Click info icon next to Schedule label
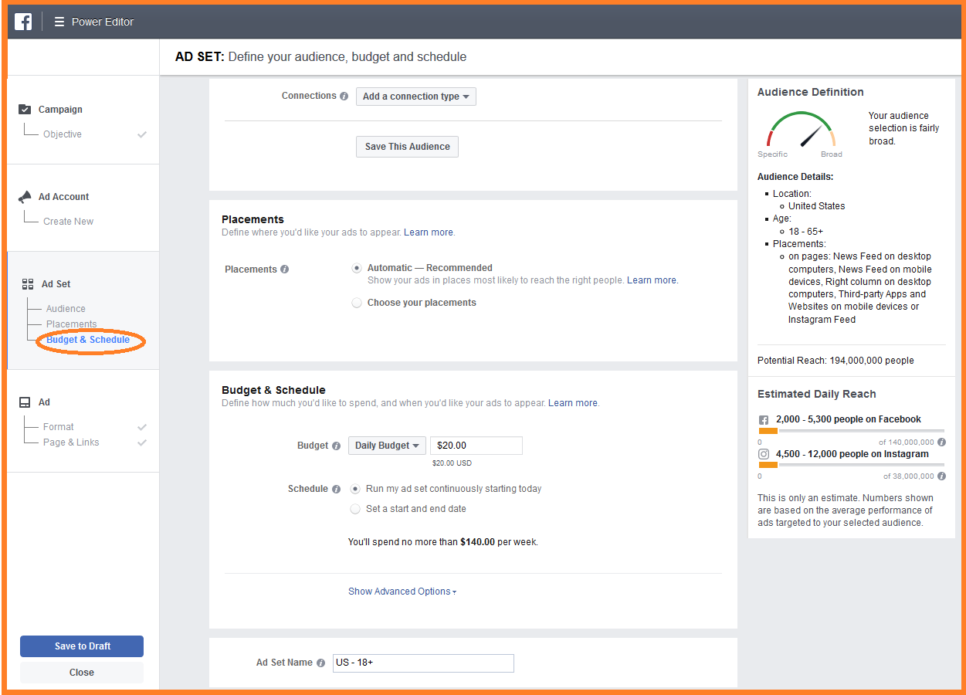Image resolution: width=966 pixels, height=695 pixels. pyautogui.click(x=336, y=490)
